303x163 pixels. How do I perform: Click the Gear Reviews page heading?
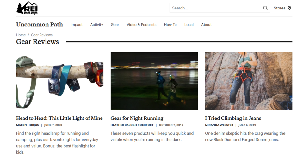(x=38, y=42)
